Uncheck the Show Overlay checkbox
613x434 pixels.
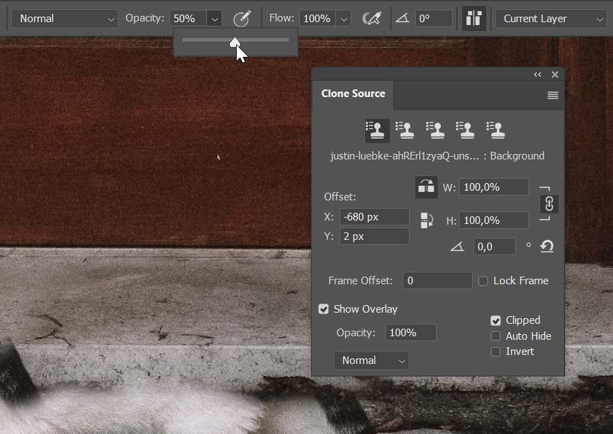click(x=324, y=309)
